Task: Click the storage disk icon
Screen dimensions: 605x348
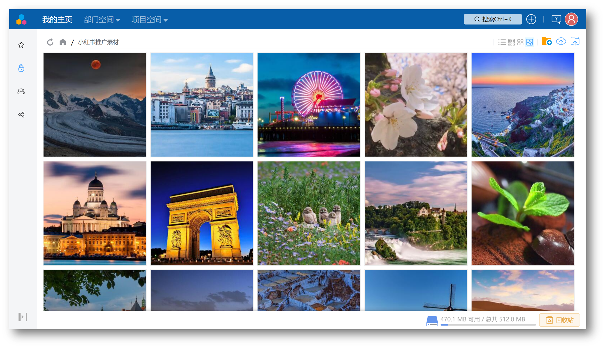Action: click(432, 321)
